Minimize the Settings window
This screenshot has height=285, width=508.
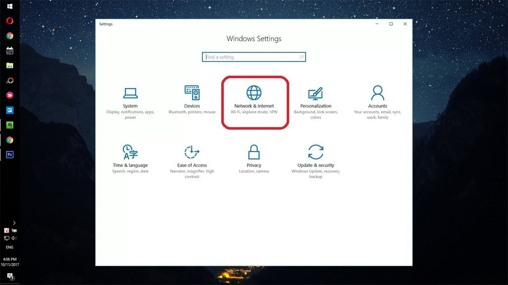click(x=377, y=24)
